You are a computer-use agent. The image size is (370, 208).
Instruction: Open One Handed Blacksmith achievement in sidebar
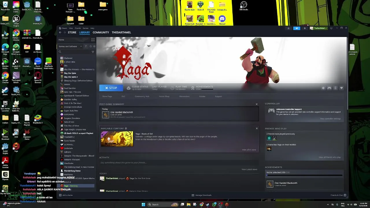tap(304, 184)
